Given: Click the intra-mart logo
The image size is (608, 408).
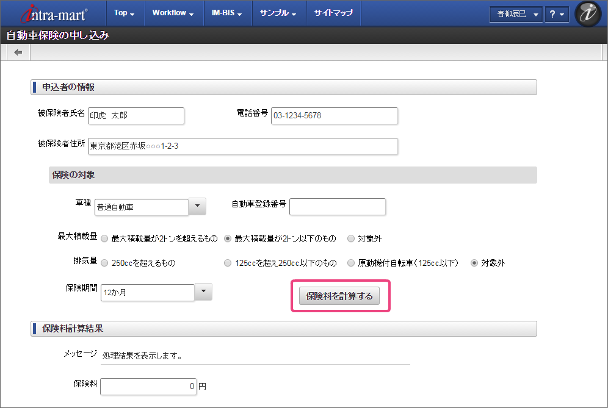Looking at the screenshot, I should pos(54,13).
